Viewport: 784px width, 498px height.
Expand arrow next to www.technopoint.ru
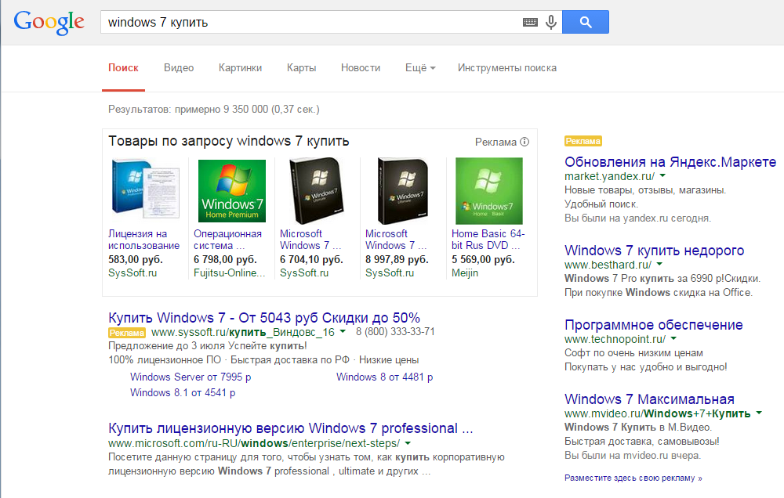[673, 339]
